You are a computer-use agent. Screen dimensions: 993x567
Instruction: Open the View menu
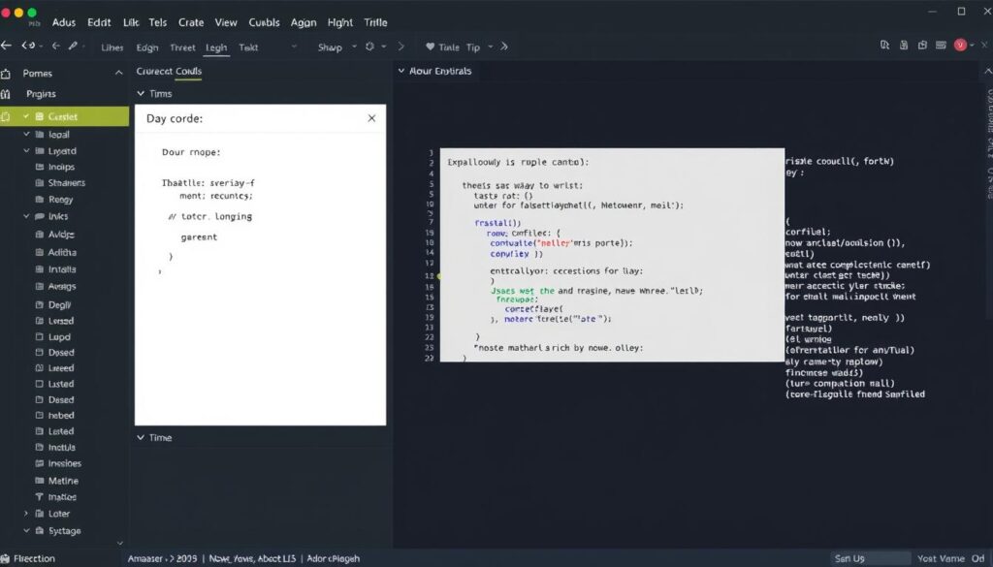coord(226,22)
